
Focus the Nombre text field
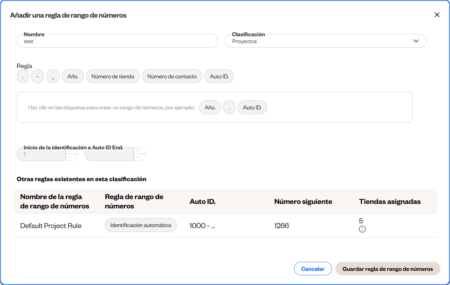click(117, 41)
